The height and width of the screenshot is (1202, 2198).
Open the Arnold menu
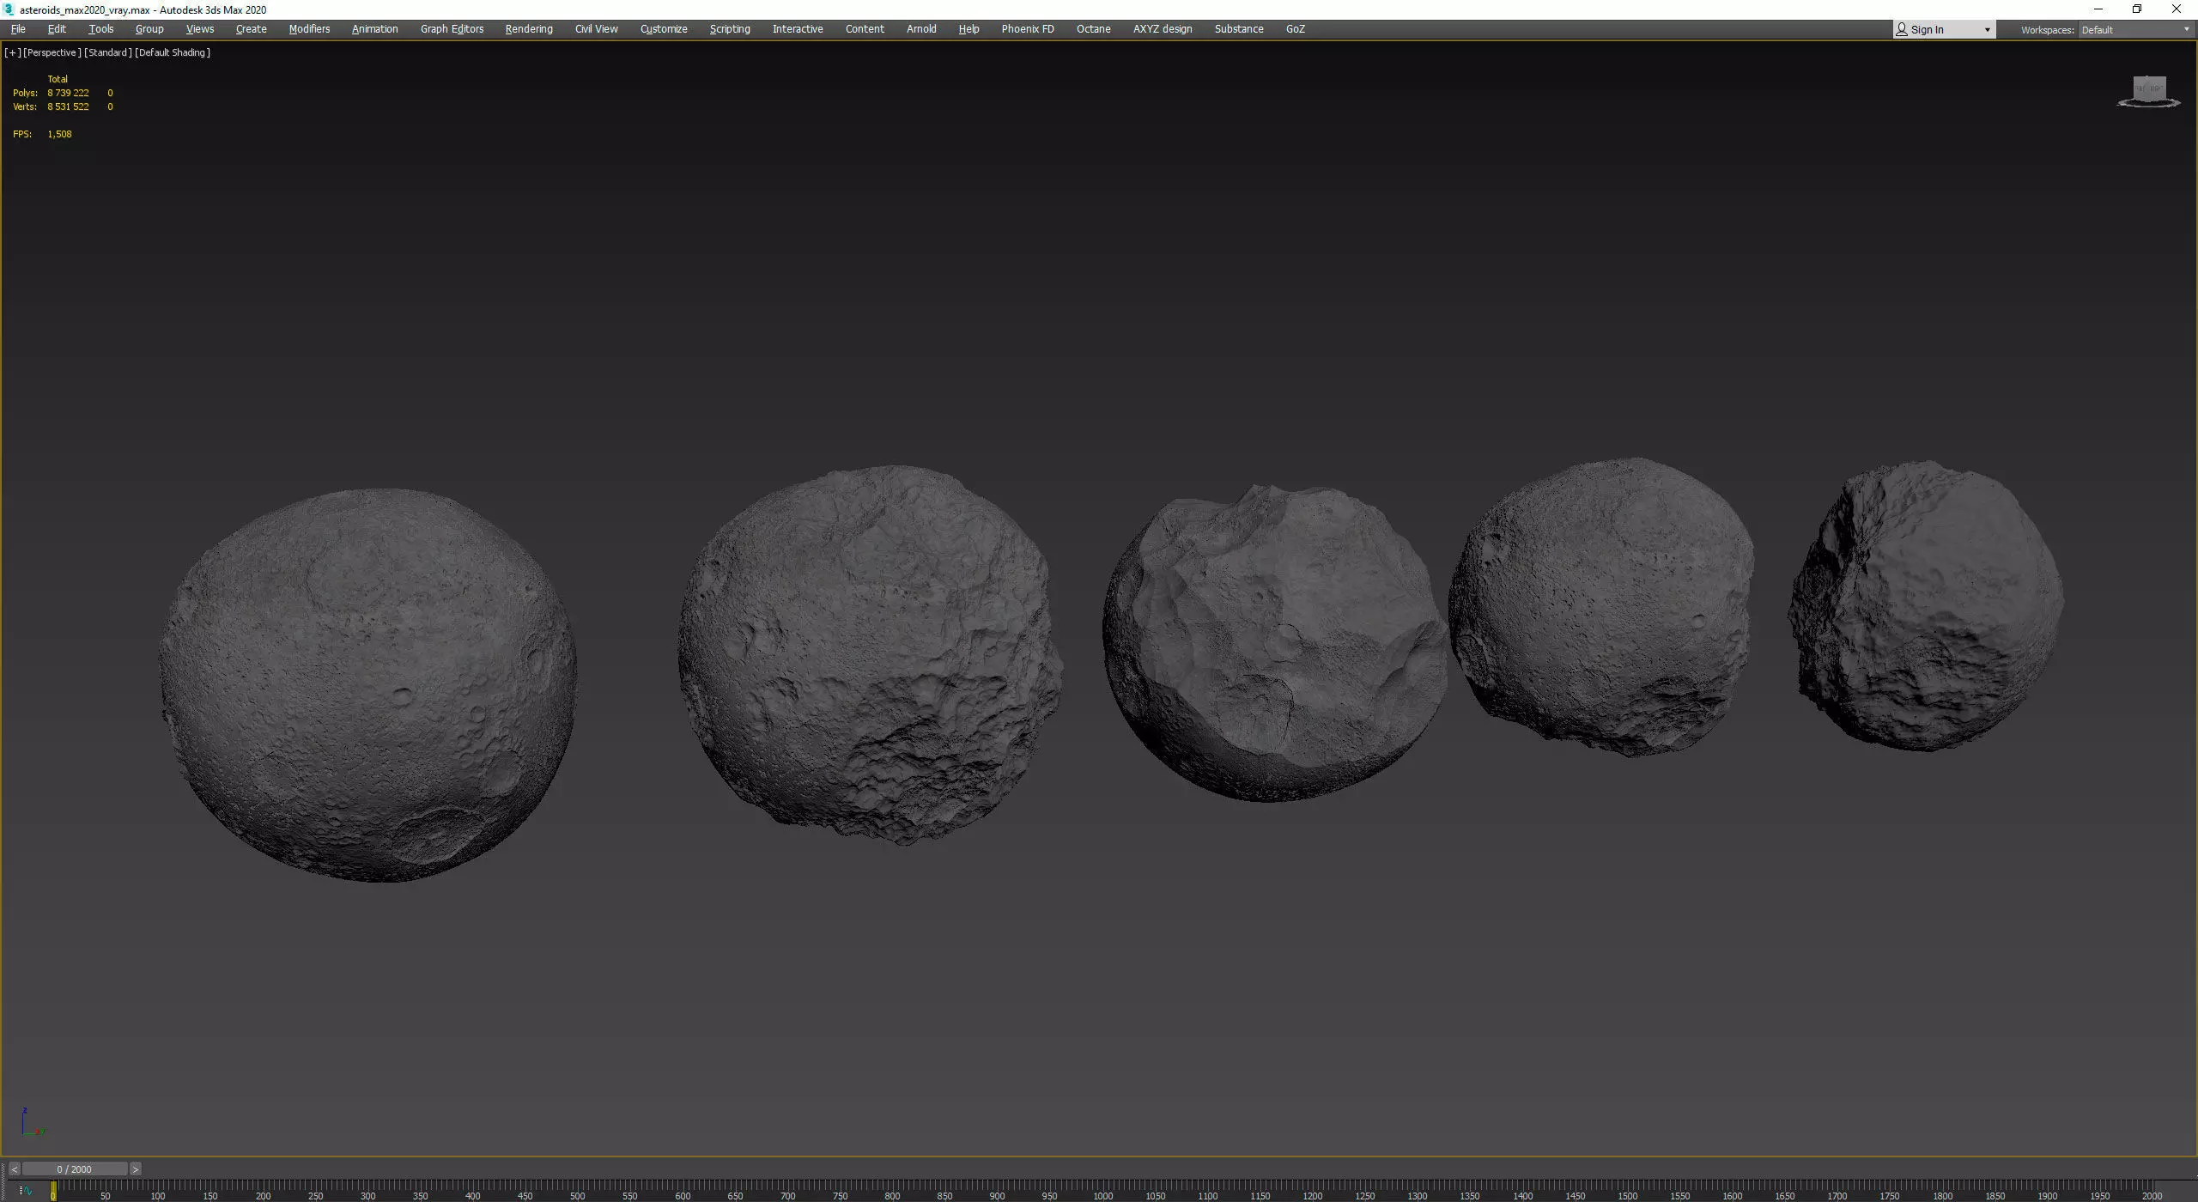(921, 29)
